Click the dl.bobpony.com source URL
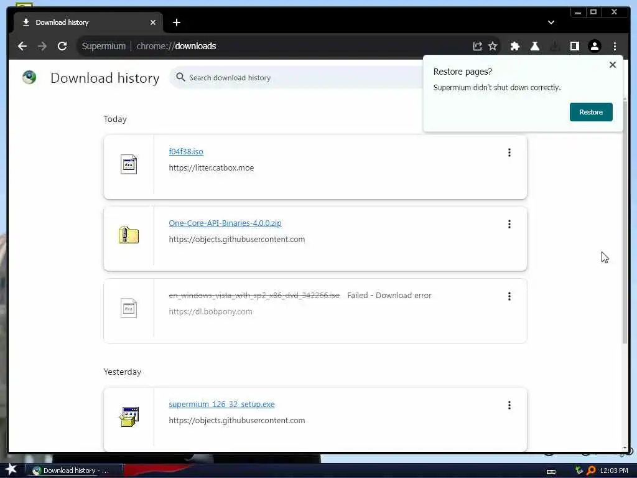The width and height of the screenshot is (637, 478). point(210,311)
